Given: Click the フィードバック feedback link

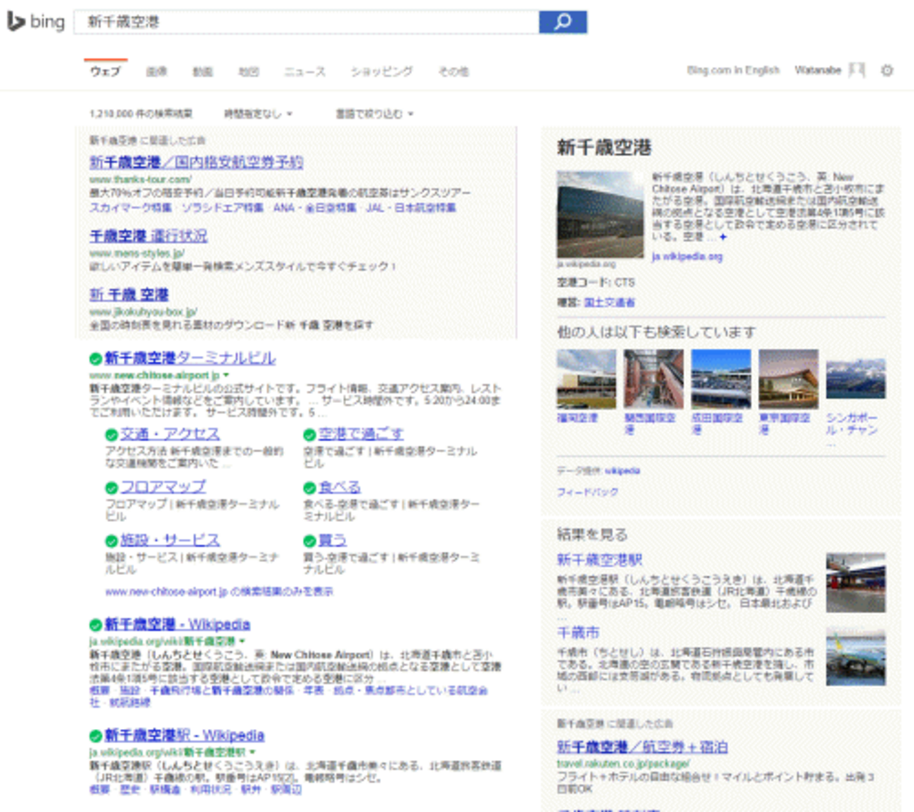Looking at the screenshot, I should (x=587, y=493).
